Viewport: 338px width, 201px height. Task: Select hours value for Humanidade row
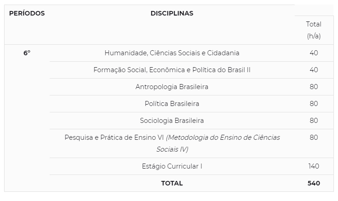[313, 53]
